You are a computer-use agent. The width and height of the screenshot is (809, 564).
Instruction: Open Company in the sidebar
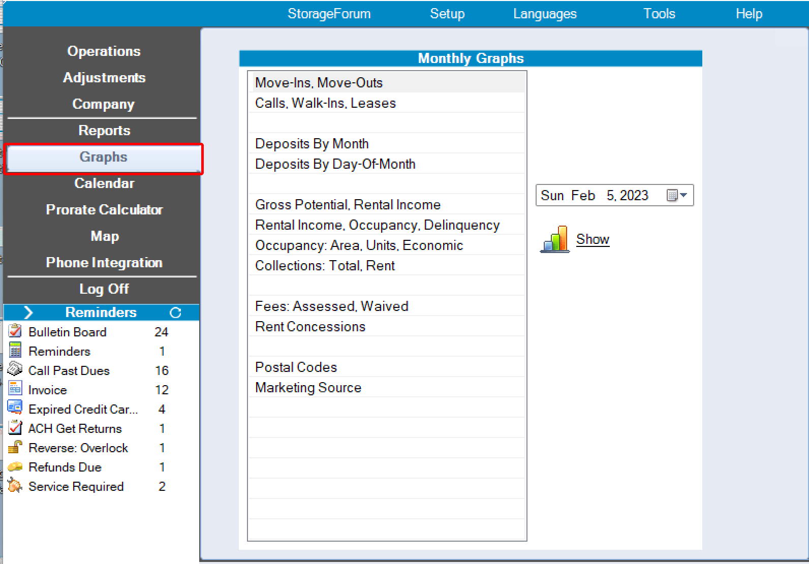tap(104, 104)
